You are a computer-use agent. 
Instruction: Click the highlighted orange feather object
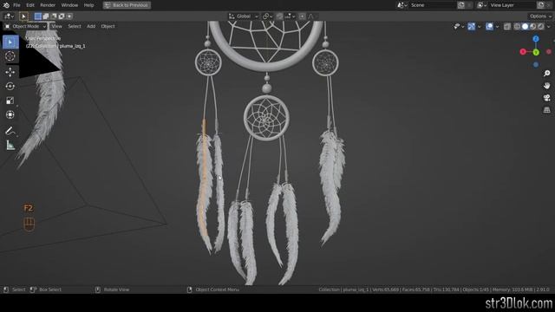pos(204,177)
